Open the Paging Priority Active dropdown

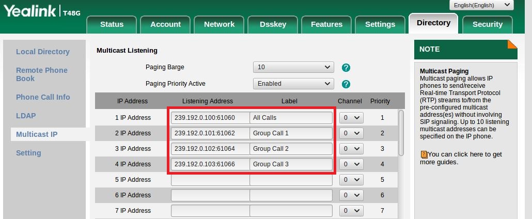(293, 84)
